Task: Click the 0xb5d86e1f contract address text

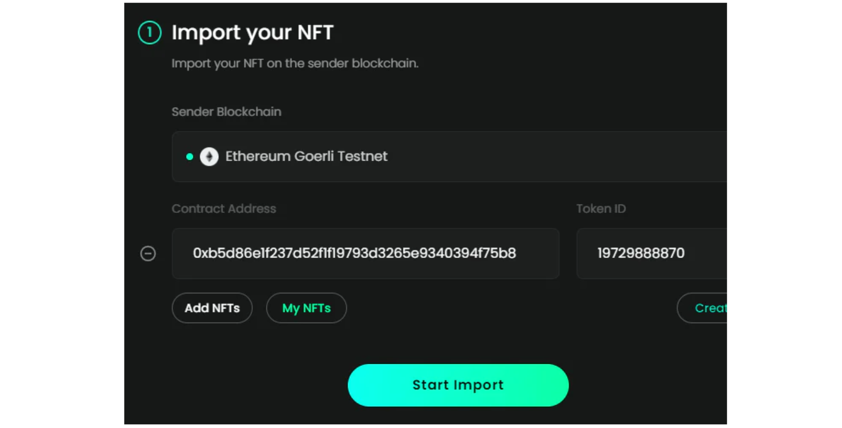Action: click(x=354, y=253)
